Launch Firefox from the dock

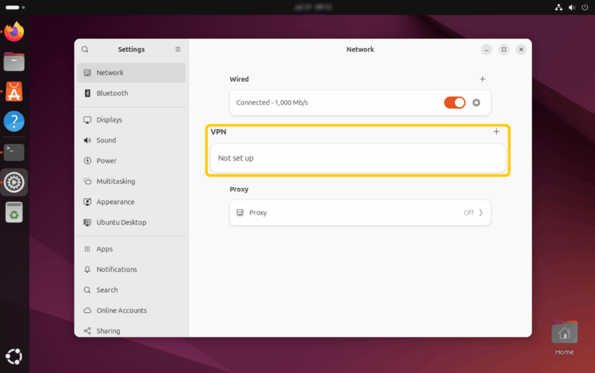click(14, 31)
